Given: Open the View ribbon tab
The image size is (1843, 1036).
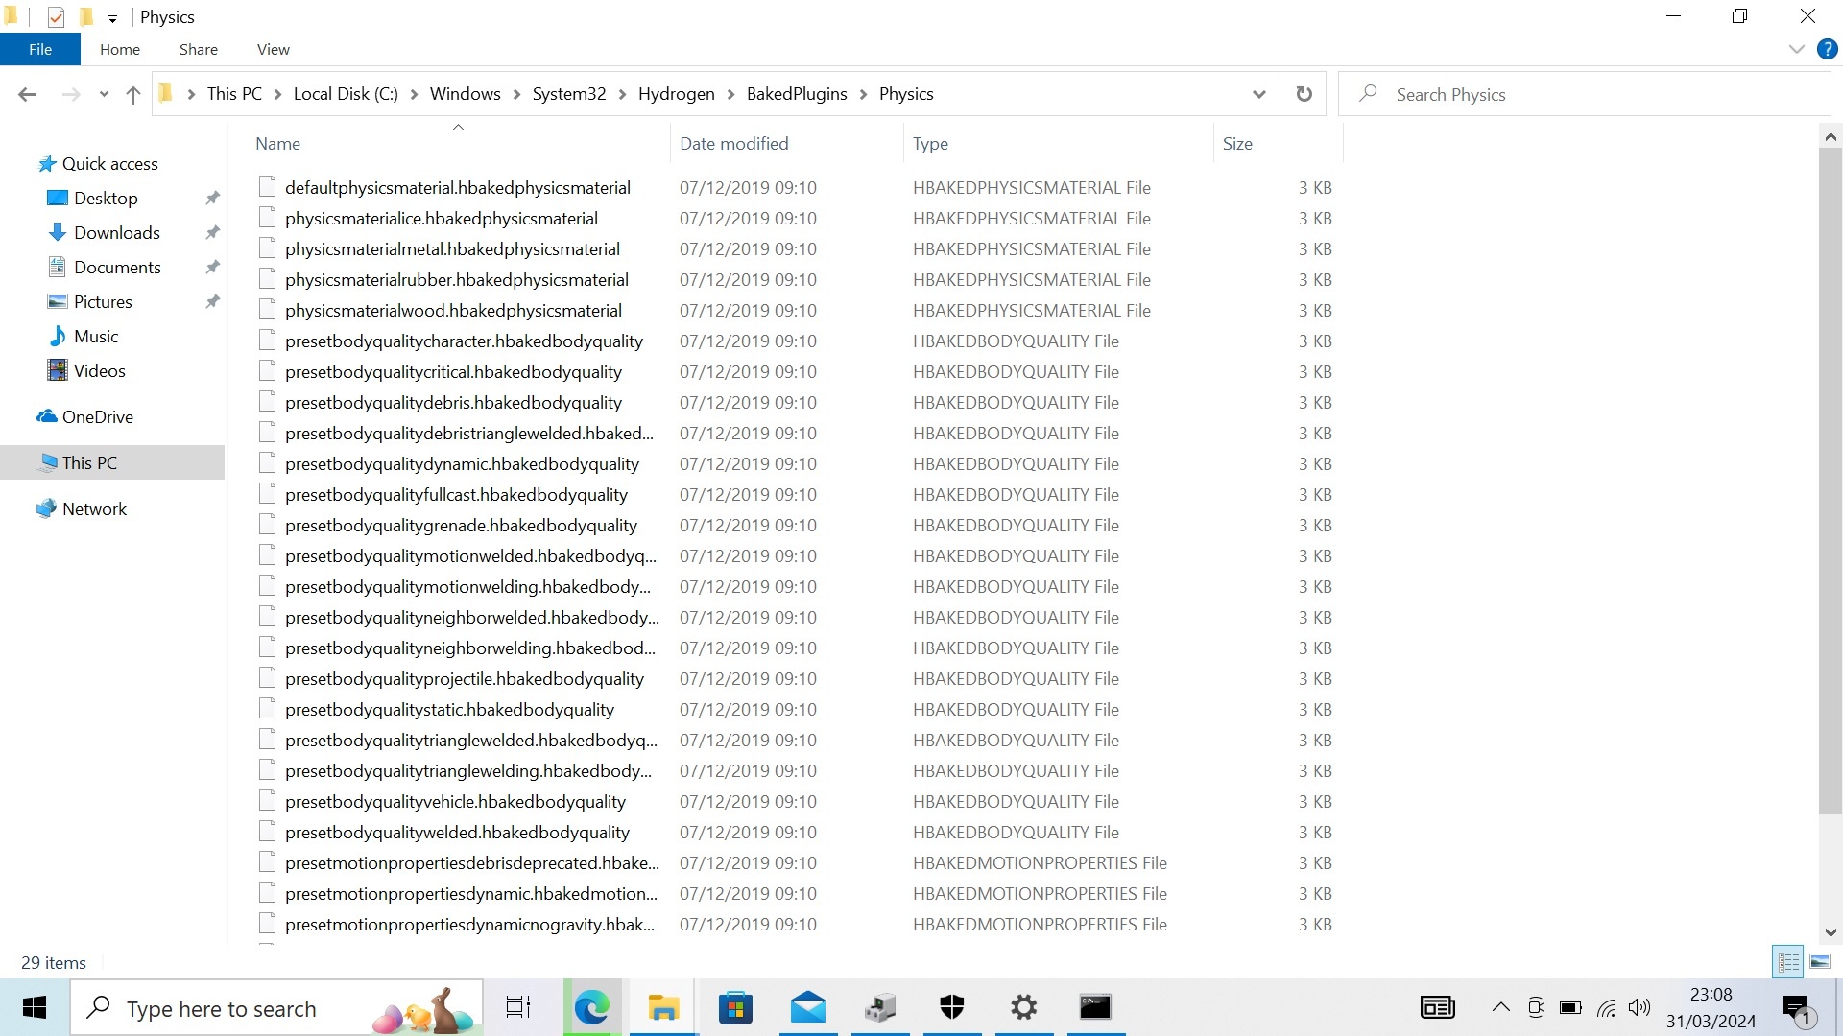Looking at the screenshot, I should (274, 49).
